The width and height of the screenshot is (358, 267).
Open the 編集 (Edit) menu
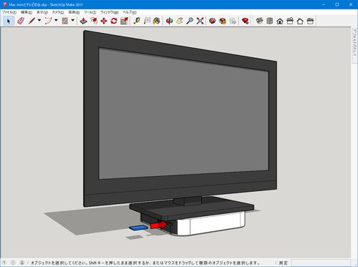click(x=26, y=12)
